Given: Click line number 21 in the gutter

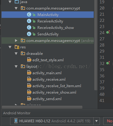Looking at the screenshot, I should pyautogui.click(x=102, y=14).
